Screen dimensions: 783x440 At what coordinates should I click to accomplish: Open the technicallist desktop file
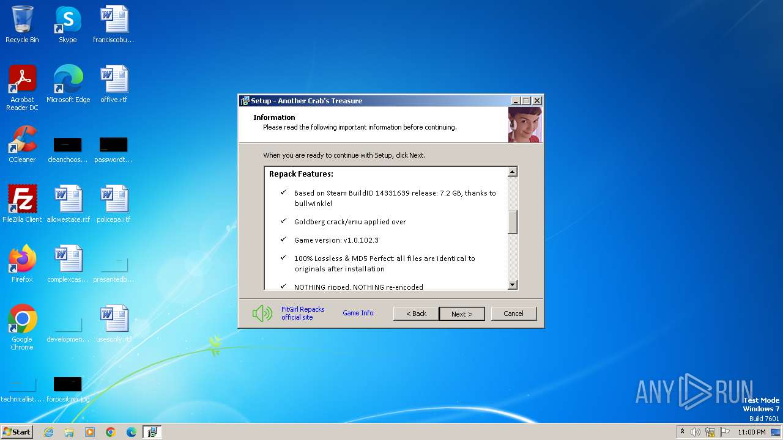click(x=22, y=389)
